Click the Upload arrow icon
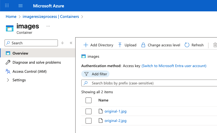The width and height of the screenshot is (217, 133). pyautogui.click(x=120, y=45)
